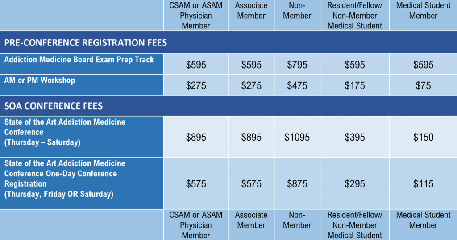Click the $1095 Non-Member conference fee
The height and width of the screenshot is (240, 457).
(x=297, y=138)
